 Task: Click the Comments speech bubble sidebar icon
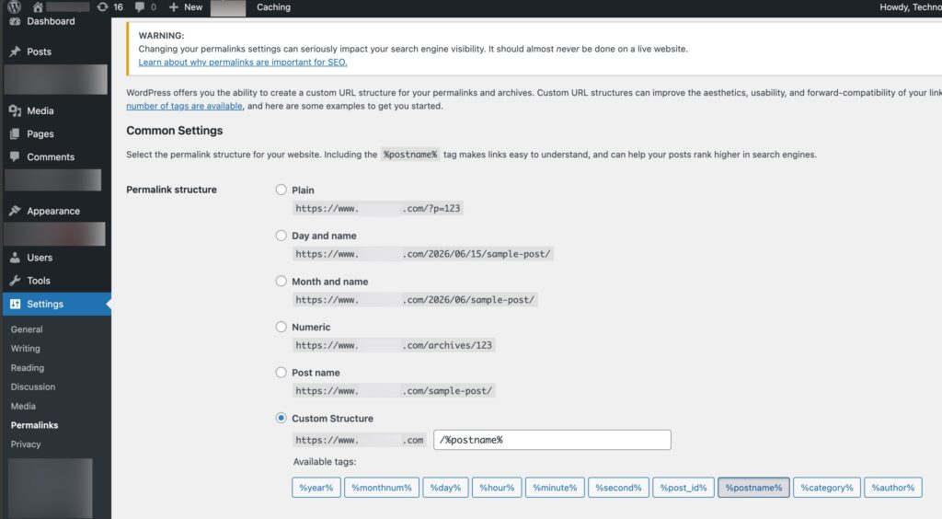click(15, 156)
